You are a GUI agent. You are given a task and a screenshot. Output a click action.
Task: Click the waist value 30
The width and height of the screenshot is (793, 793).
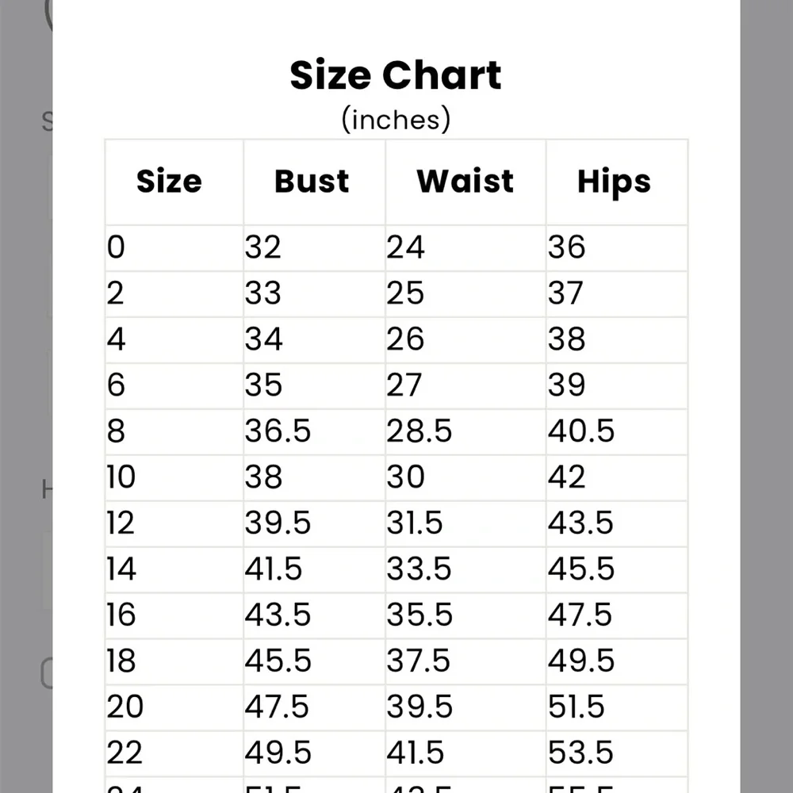[405, 477]
